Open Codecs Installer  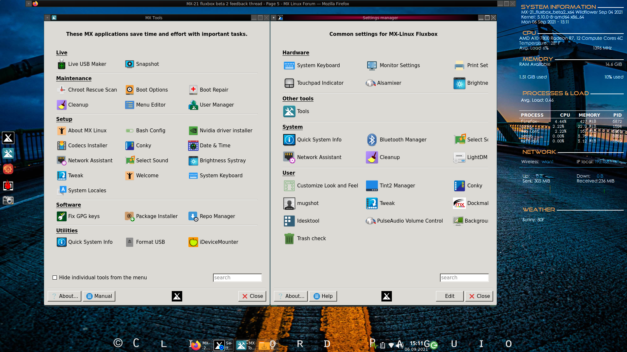tap(82, 145)
